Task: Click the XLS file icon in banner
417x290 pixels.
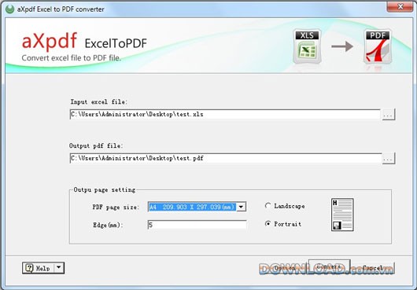Action: click(307, 46)
